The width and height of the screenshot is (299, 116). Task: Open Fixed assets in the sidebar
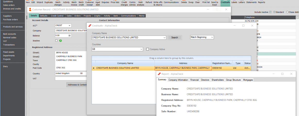tap(9, 52)
